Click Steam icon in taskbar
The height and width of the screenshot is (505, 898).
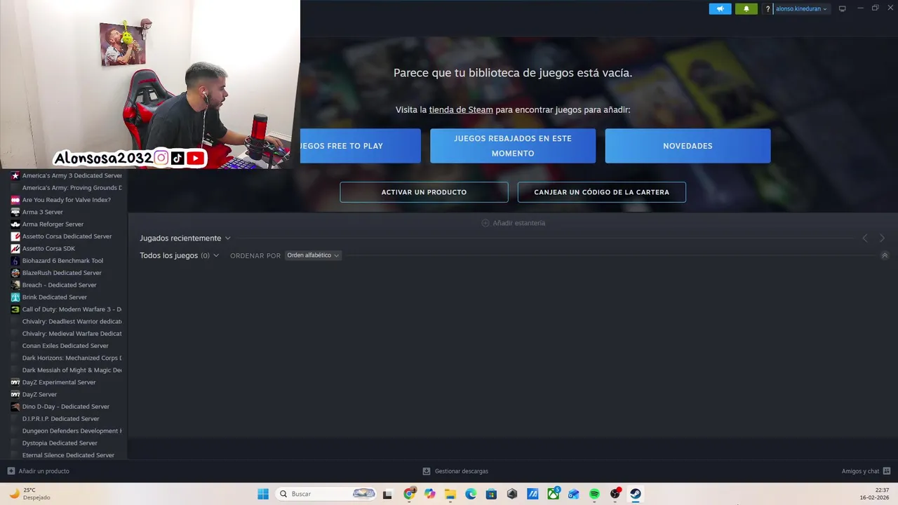[636, 494]
